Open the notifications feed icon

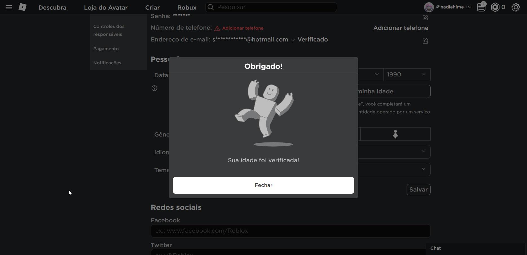481,7
